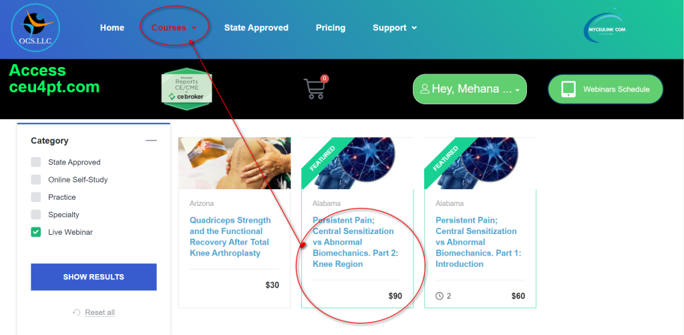Click the clock icon on Part 1 course

pos(440,296)
